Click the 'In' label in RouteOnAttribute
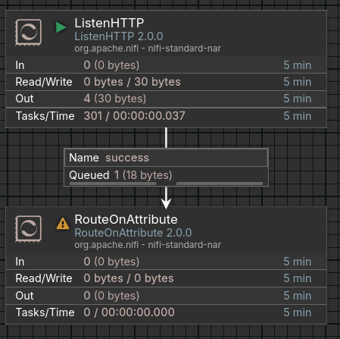Viewport: 340px width, 339px height. pyautogui.click(x=20, y=262)
